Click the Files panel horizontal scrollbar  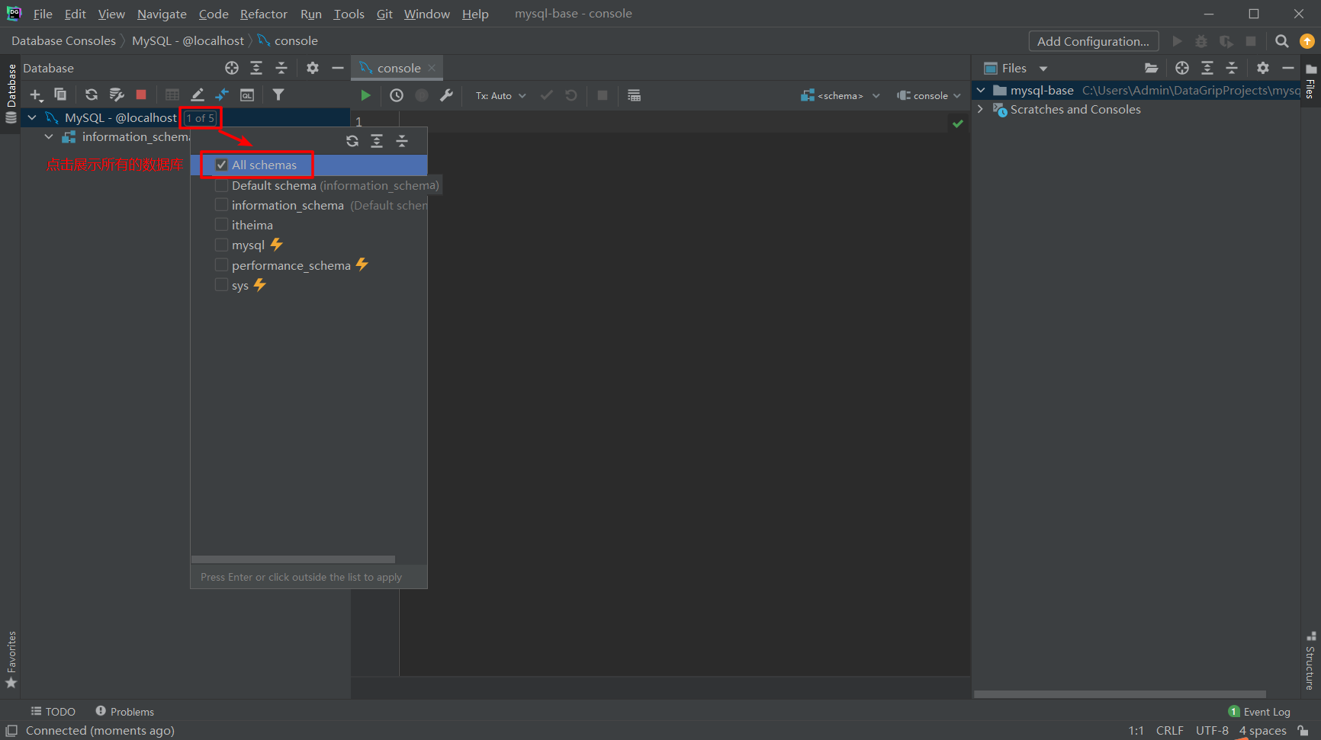point(1120,694)
